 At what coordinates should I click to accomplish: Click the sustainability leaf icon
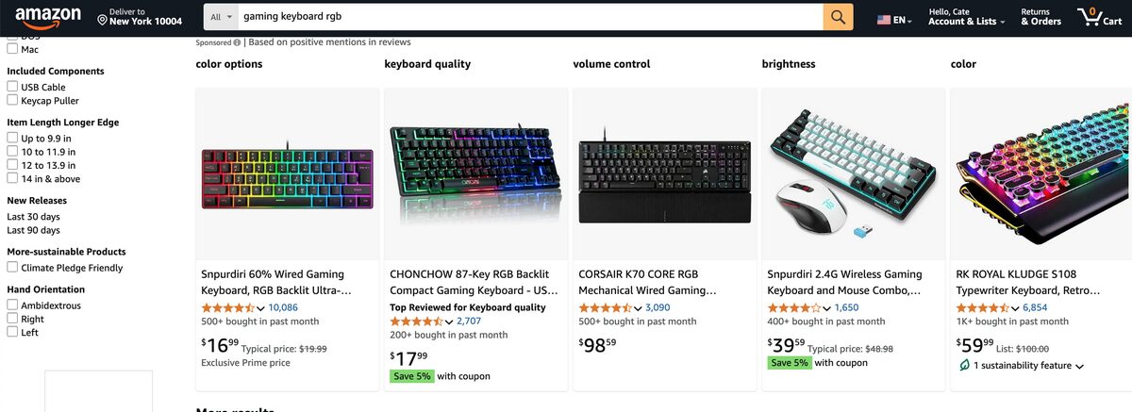tap(963, 365)
